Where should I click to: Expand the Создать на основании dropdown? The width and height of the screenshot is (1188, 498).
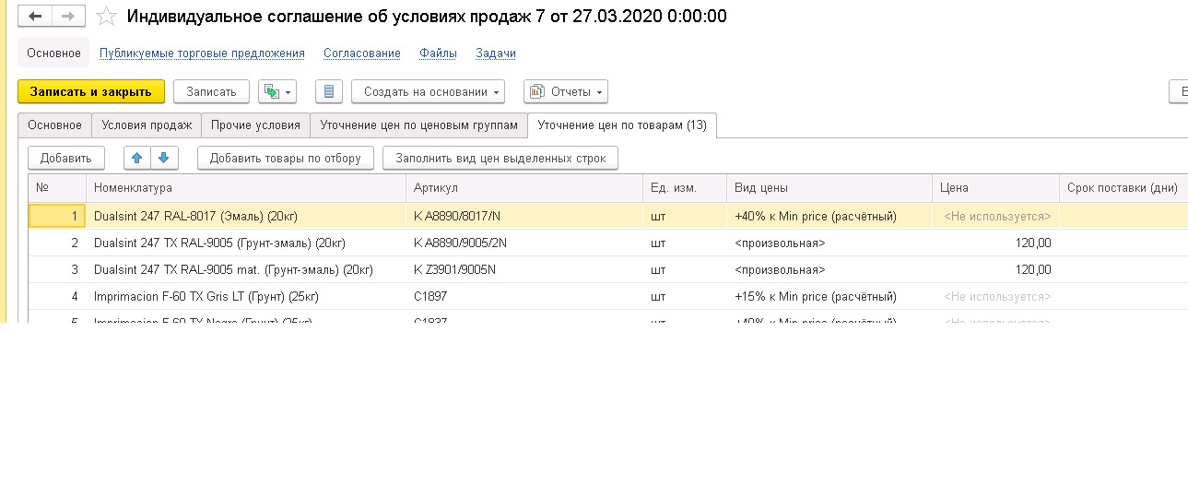click(428, 92)
